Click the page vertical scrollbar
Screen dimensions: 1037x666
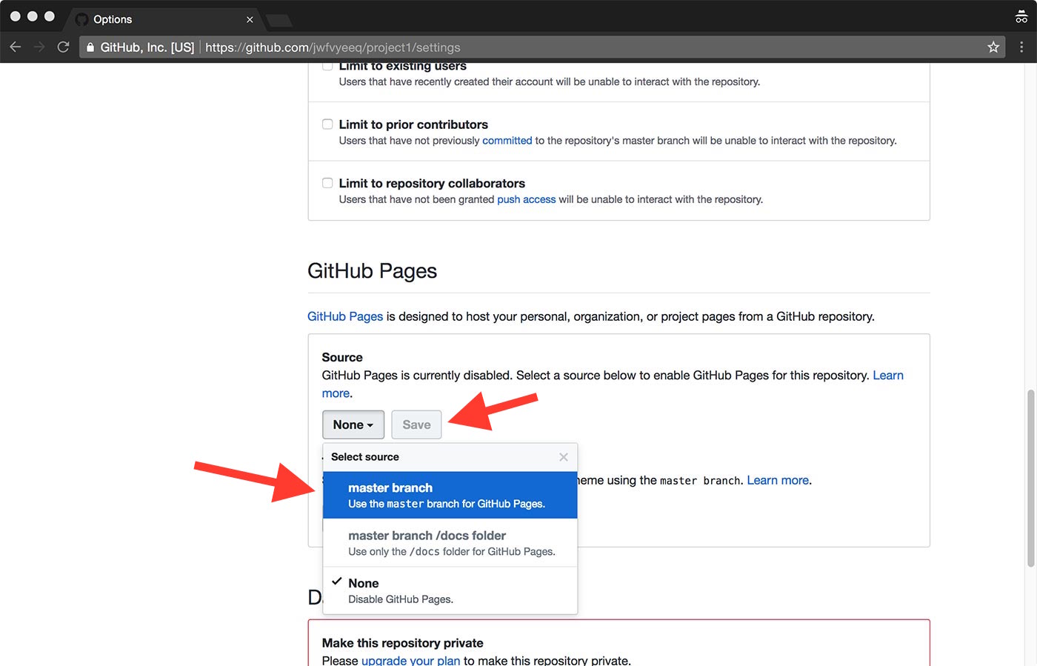(x=1030, y=479)
